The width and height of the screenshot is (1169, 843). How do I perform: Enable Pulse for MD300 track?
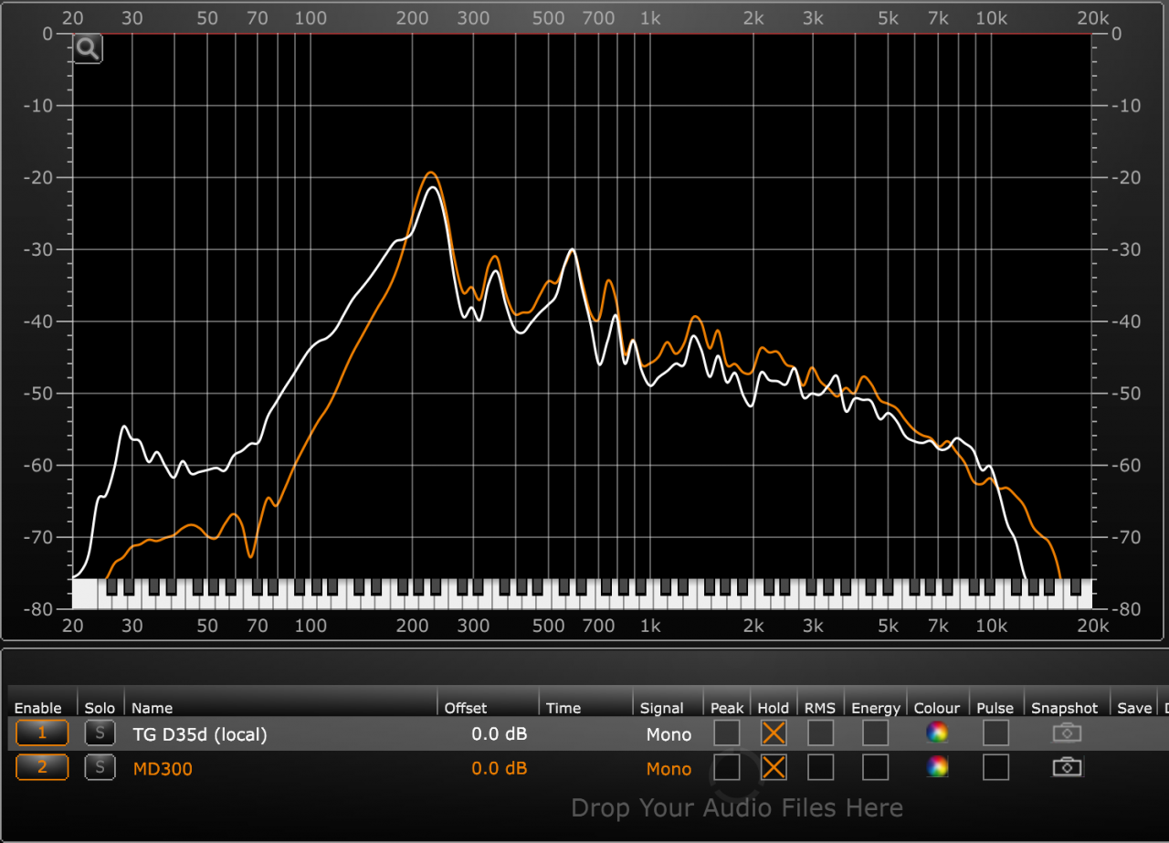coord(995,767)
